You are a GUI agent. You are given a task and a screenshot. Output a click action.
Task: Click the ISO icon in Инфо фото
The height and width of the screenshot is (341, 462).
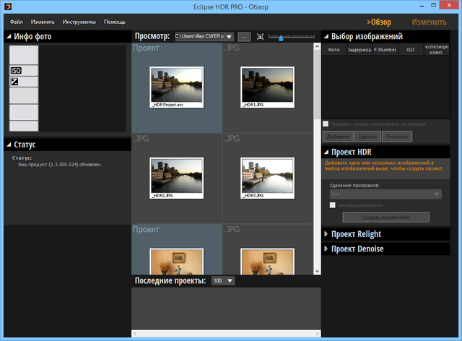[16, 71]
